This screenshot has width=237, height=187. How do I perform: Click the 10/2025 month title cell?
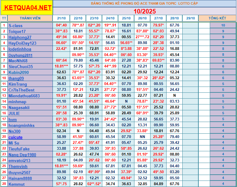[145, 11]
